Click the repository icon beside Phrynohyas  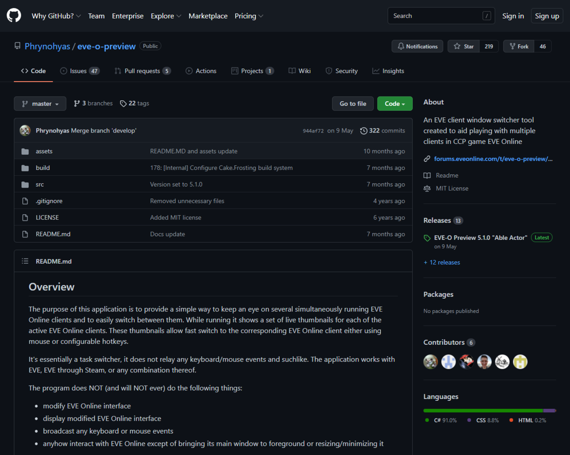[x=18, y=46]
